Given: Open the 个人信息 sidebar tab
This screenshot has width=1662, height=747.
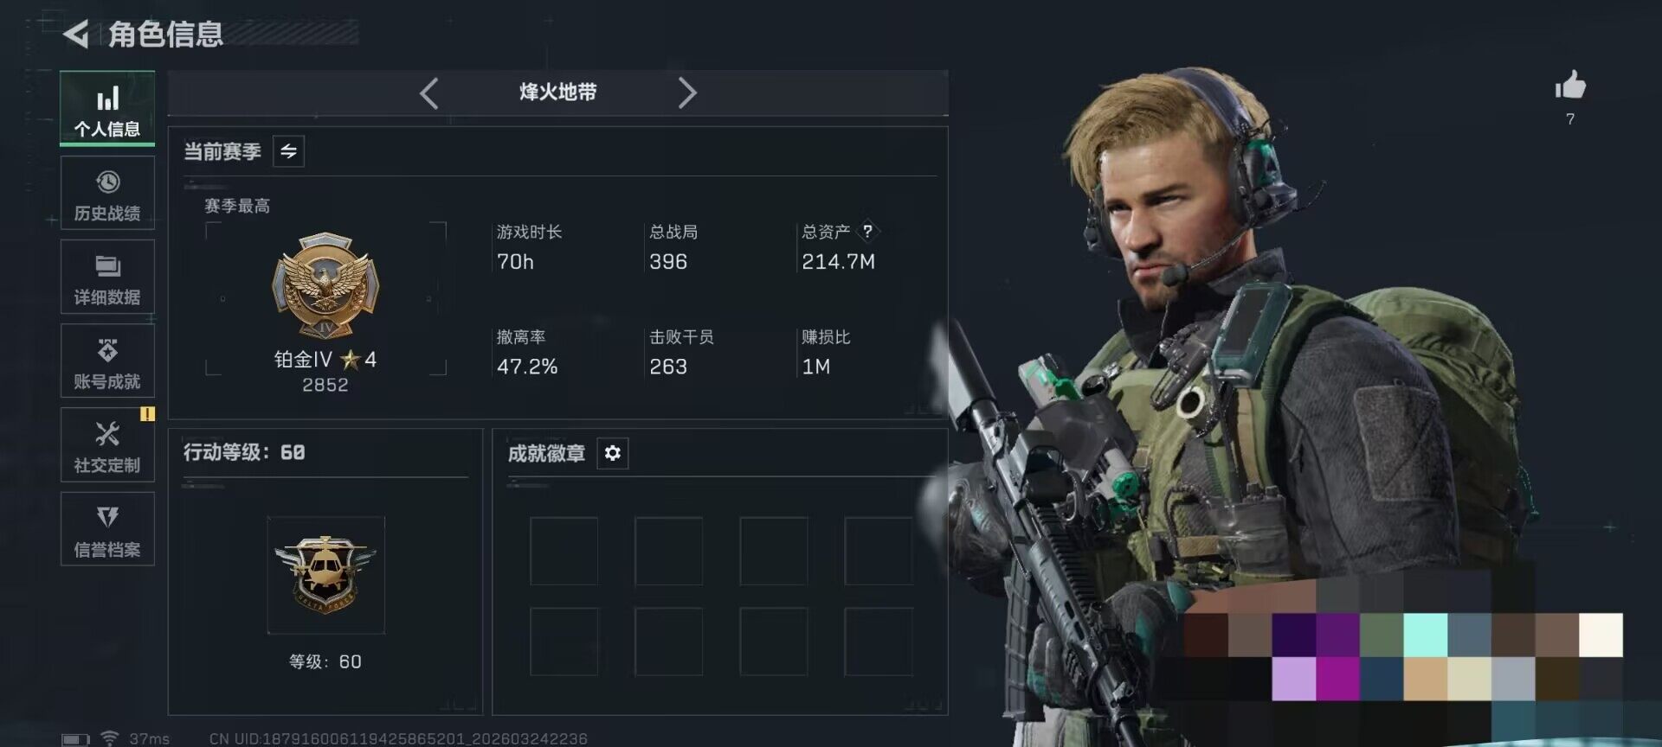Looking at the screenshot, I should (107, 110).
